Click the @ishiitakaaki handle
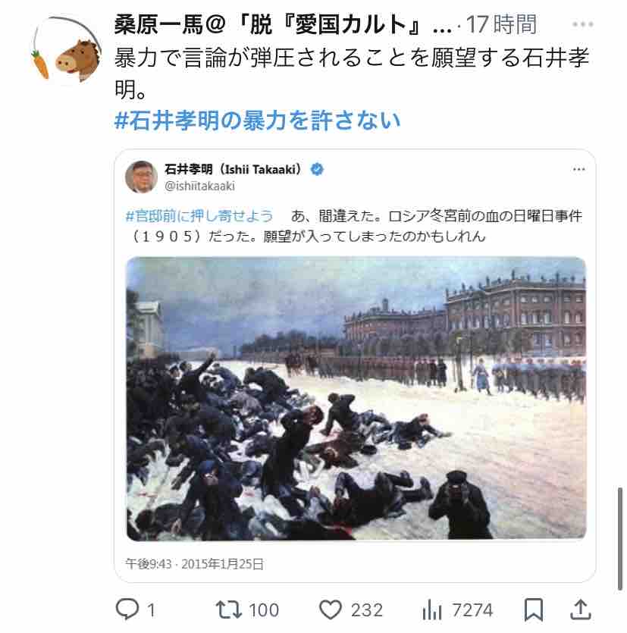627x633 pixels. [x=199, y=186]
